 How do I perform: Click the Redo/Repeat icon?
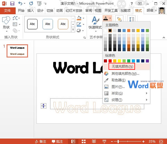click(x=31, y=4)
